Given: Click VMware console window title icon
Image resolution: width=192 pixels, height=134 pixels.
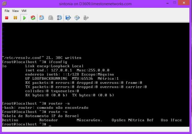Looking at the screenshot, I should [4, 3].
